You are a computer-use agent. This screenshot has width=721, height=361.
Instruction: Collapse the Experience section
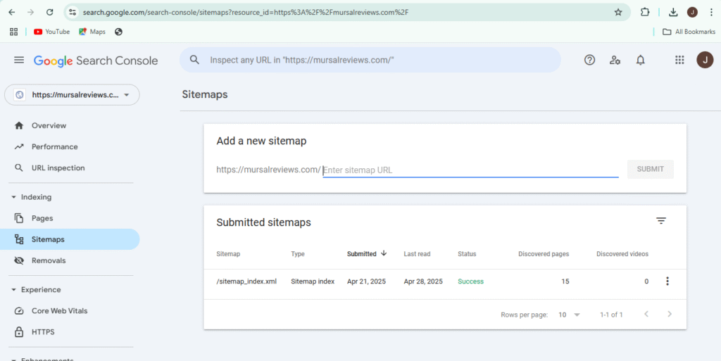[36, 290]
